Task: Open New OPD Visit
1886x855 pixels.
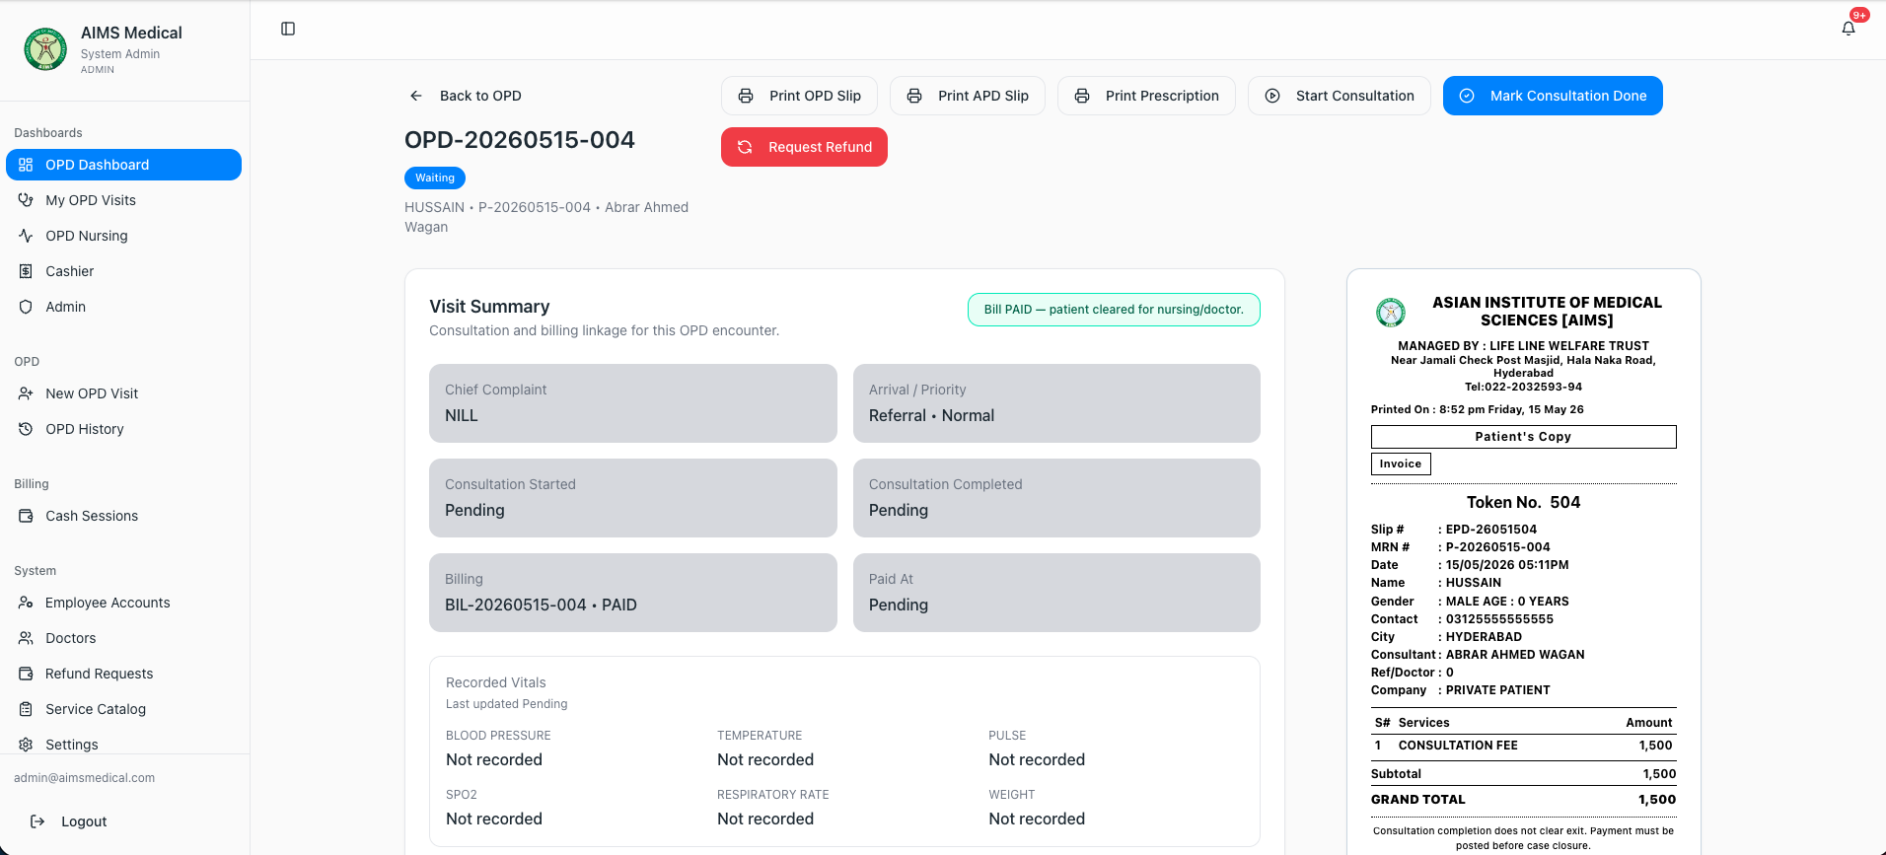Action: click(123, 393)
